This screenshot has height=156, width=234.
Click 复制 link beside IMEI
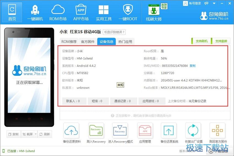tap(192, 66)
